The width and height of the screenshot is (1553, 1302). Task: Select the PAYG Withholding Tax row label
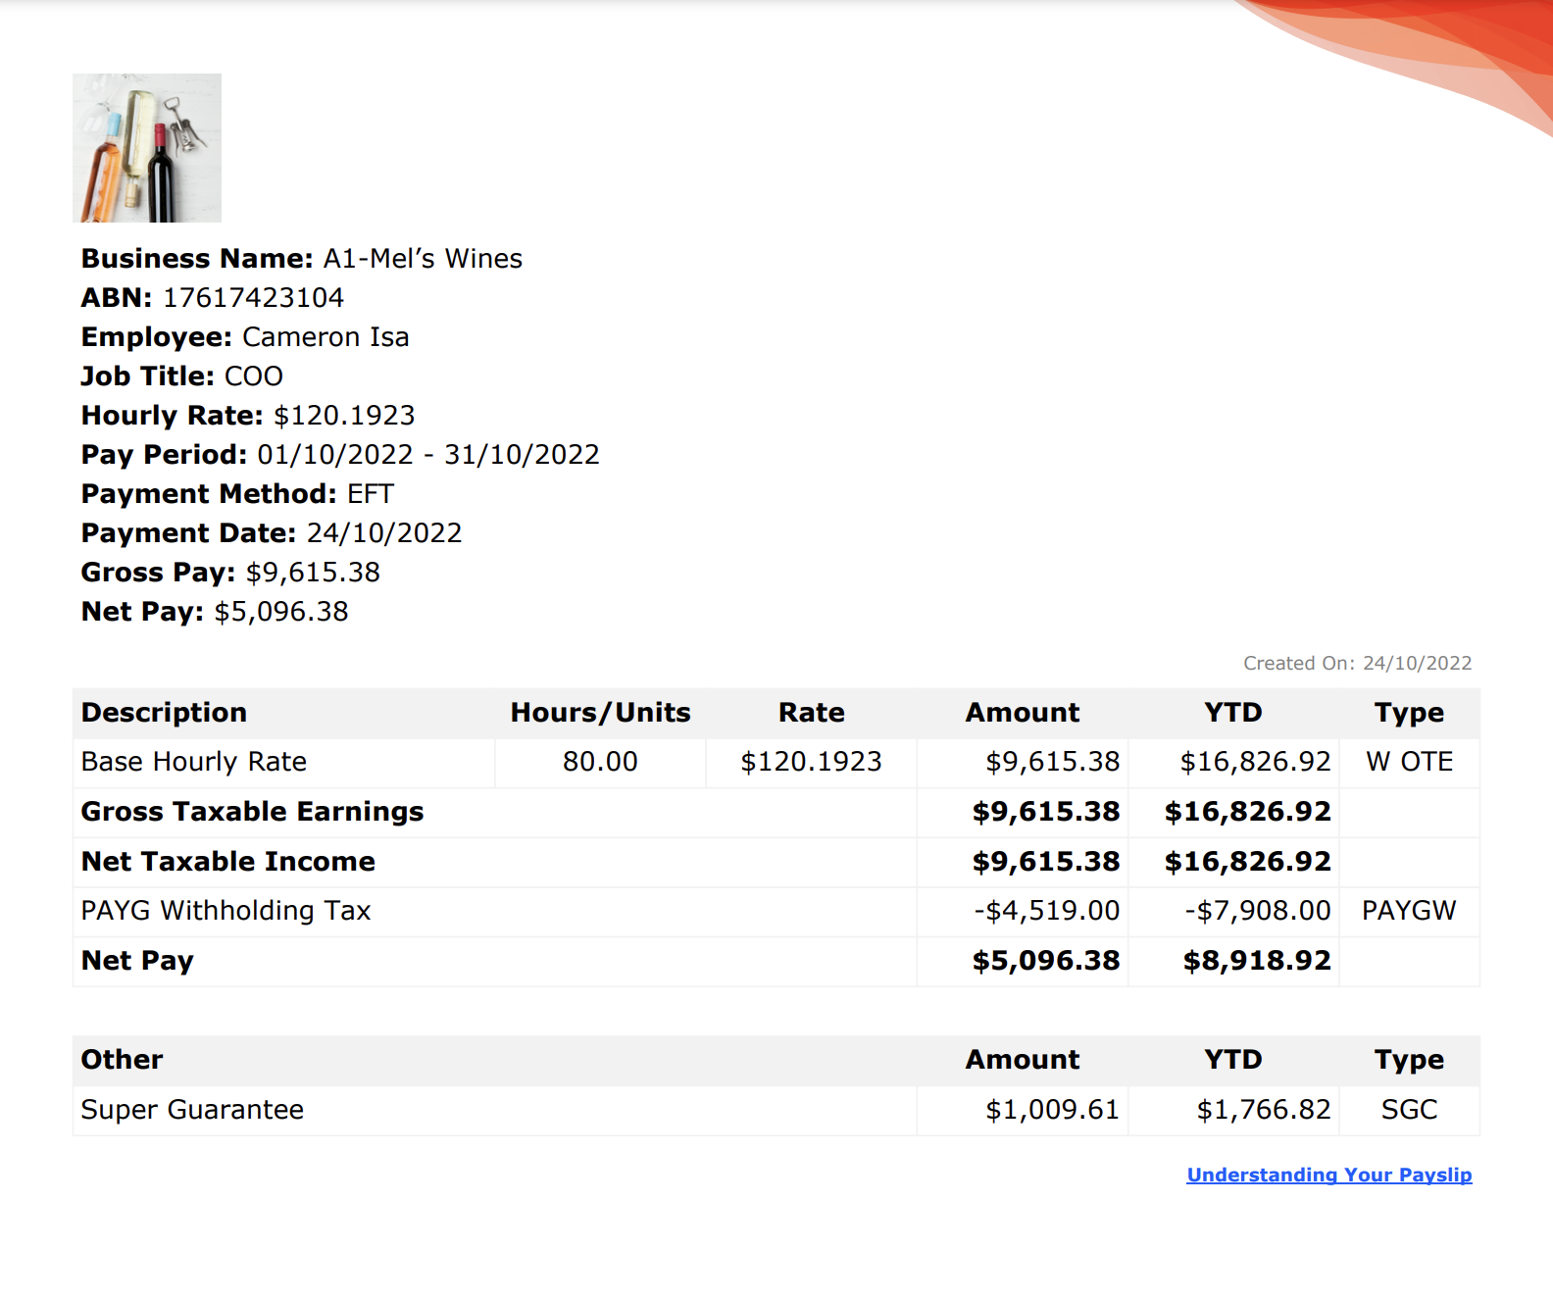[x=225, y=911]
